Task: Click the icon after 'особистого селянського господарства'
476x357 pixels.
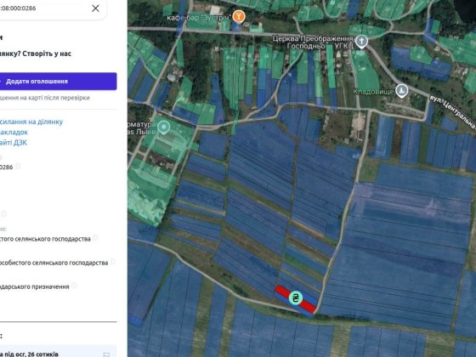Action: 112,262
